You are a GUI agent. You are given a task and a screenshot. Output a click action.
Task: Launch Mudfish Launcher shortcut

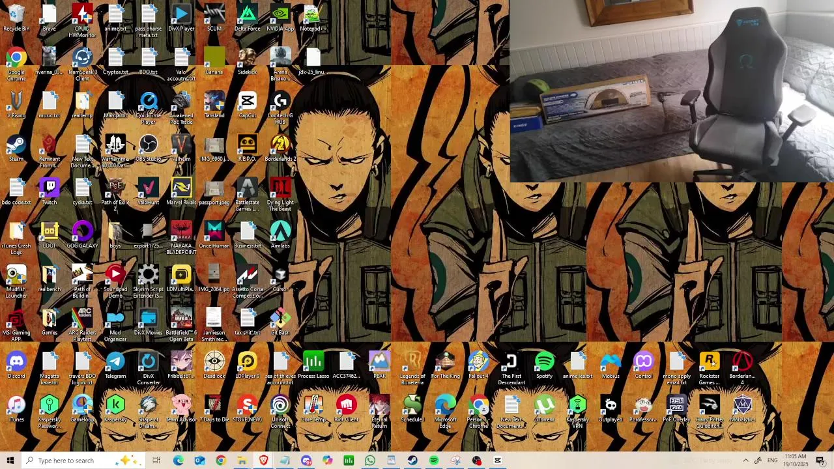point(16,282)
